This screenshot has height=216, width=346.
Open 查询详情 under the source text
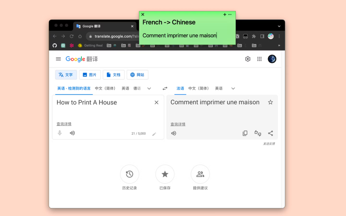(64, 124)
